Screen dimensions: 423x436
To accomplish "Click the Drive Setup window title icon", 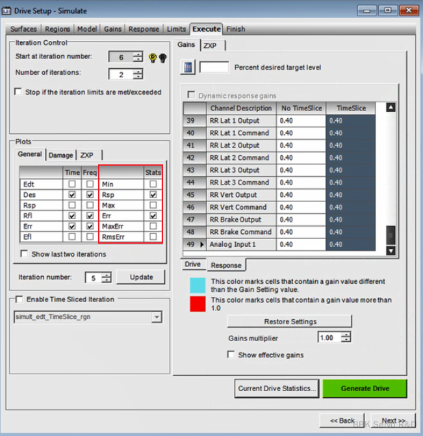I will (x=7, y=10).
